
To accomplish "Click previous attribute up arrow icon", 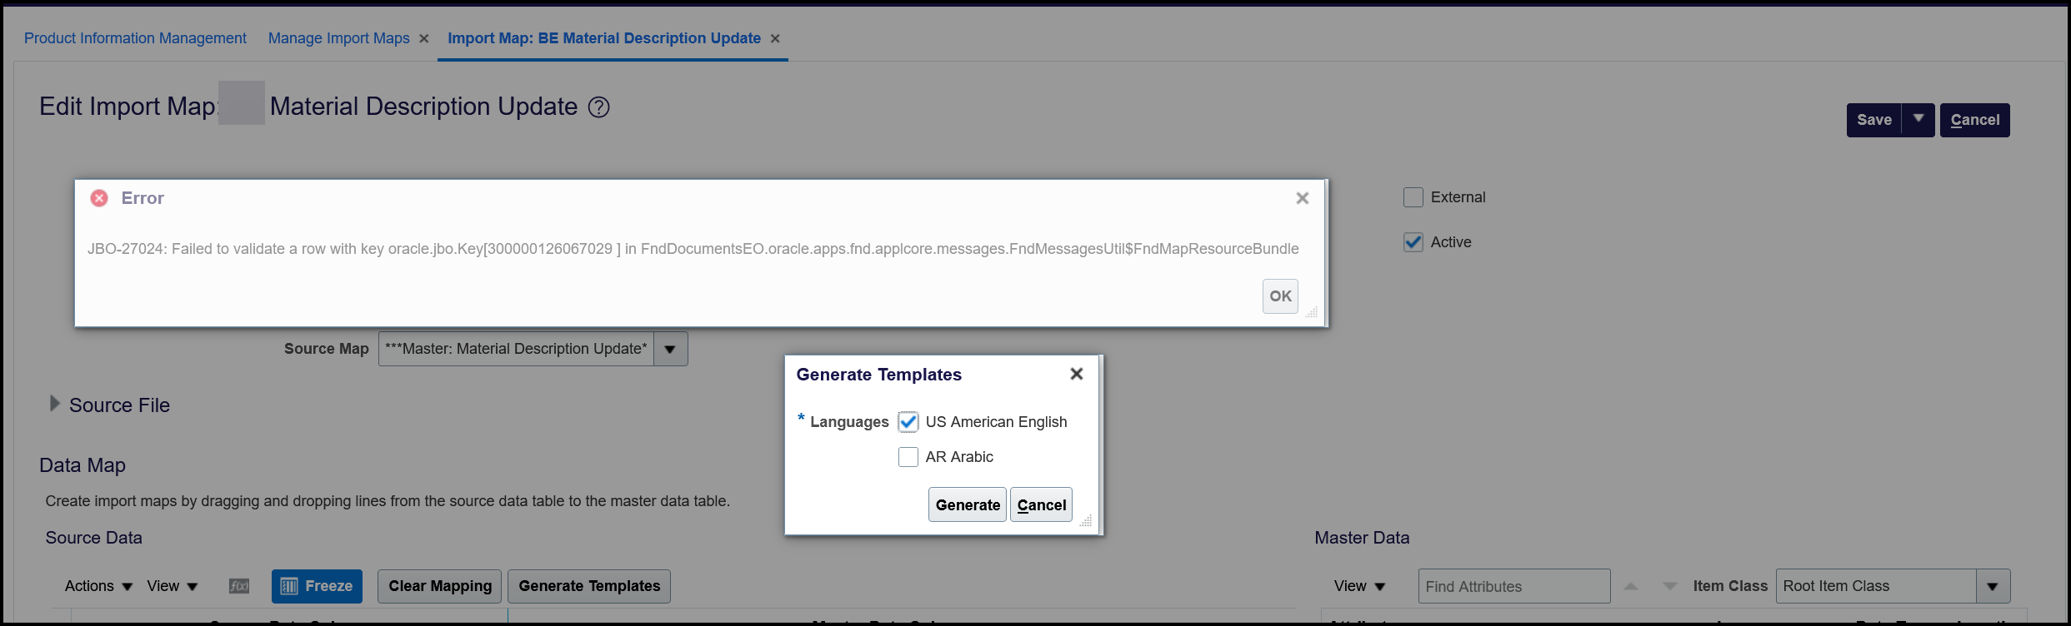I will click(1631, 586).
